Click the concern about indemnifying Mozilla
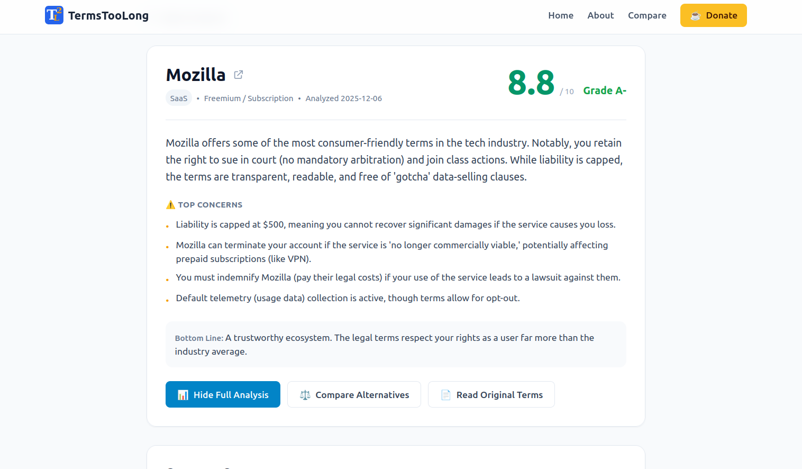802x469 pixels. click(398, 277)
